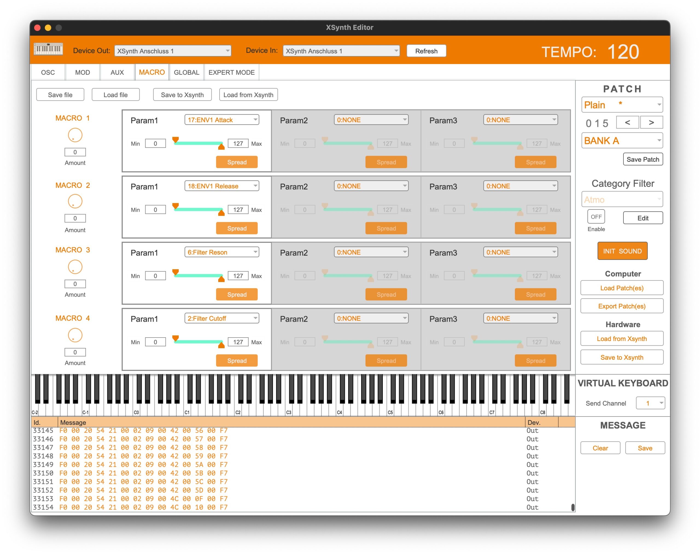The height and width of the screenshot is (555, 700).
Task: Click the Save Patch button
Action: (643, 159)
